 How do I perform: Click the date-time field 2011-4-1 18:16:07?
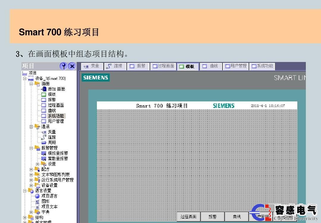[268, 106]
